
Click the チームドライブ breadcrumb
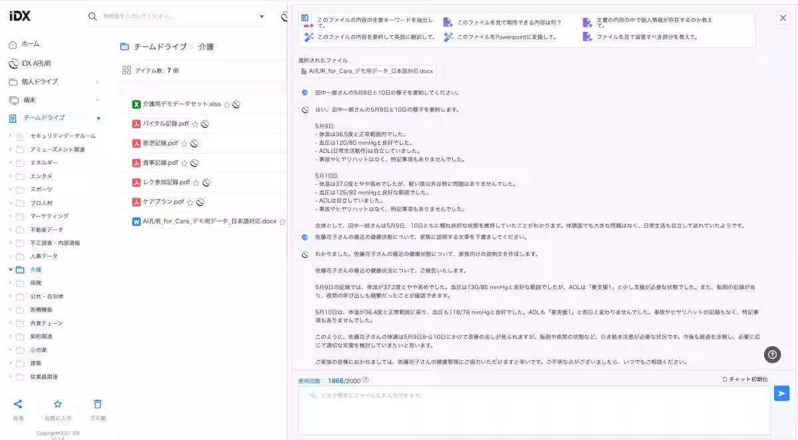point(160,47)
